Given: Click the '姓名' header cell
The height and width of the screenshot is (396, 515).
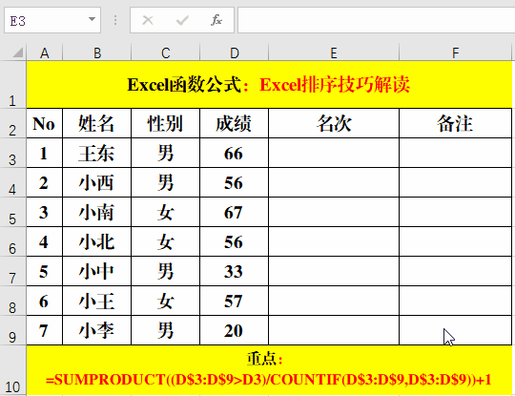Looking at the screenshot, I should (x=97, y=123).
